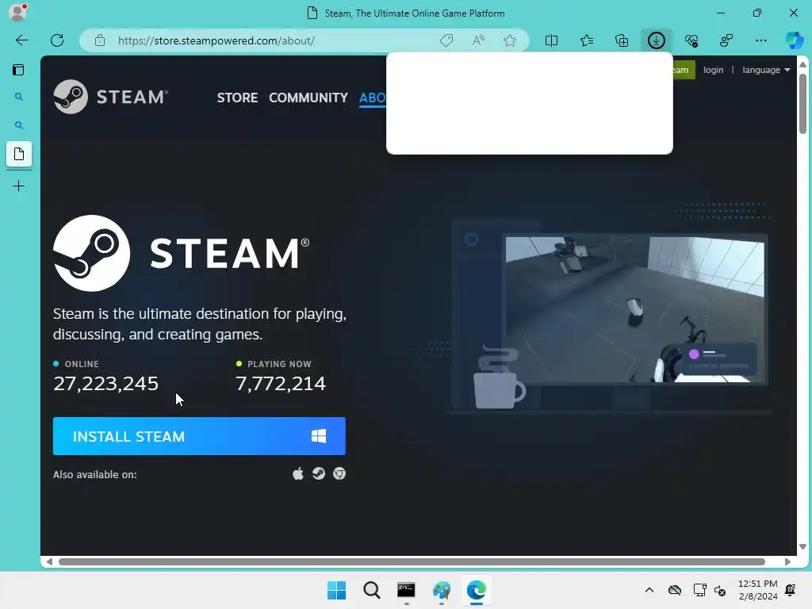The width and height of the screenshot is (812, 609).
Task: Click the scroll up arrow
Action: pyautogui.click(x=802, y=64)
